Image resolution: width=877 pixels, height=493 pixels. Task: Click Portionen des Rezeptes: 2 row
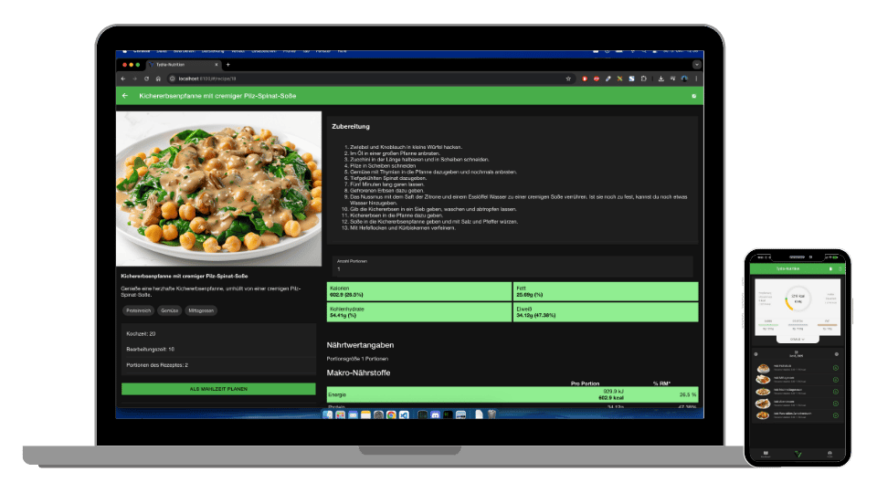(218, 365)
